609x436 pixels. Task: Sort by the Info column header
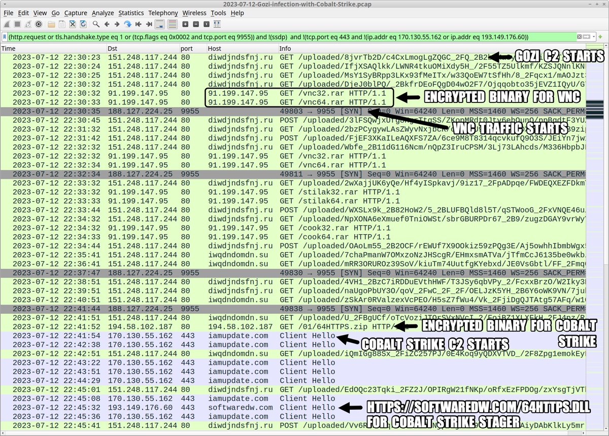click(x=431, y=48)
